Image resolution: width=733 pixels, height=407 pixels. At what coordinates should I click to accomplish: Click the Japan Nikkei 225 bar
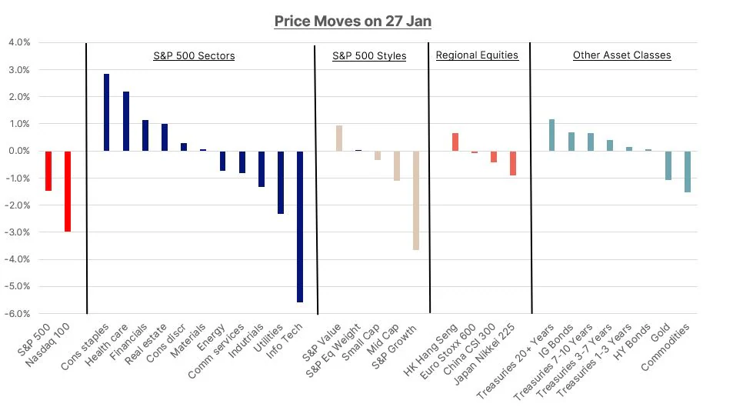tap(513, 163)
